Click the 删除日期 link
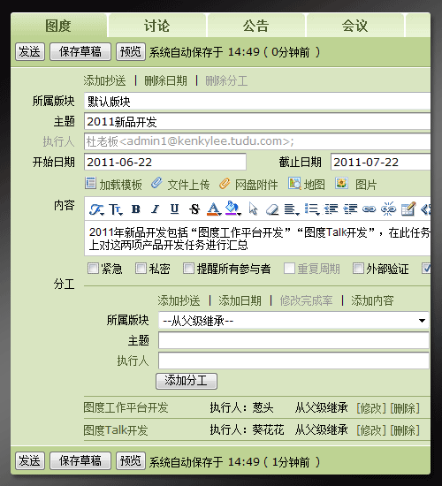This screenshot has height=486, width=442. tap(165, 81)
